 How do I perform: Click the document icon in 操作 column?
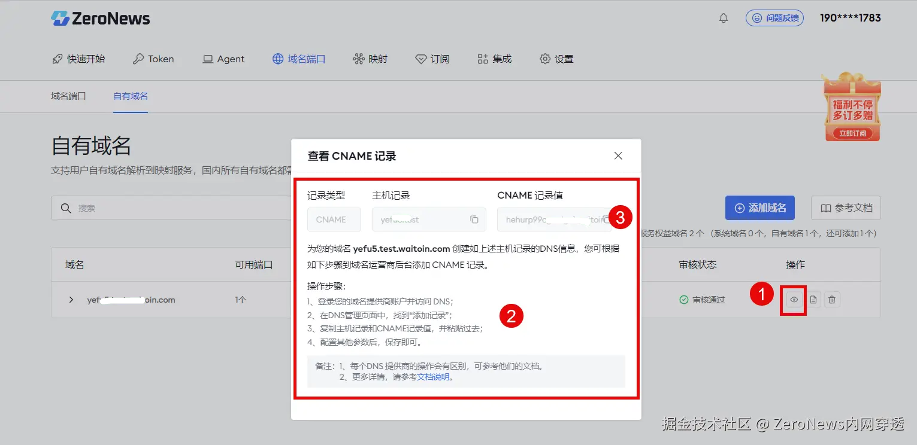(x=813, y=300)
